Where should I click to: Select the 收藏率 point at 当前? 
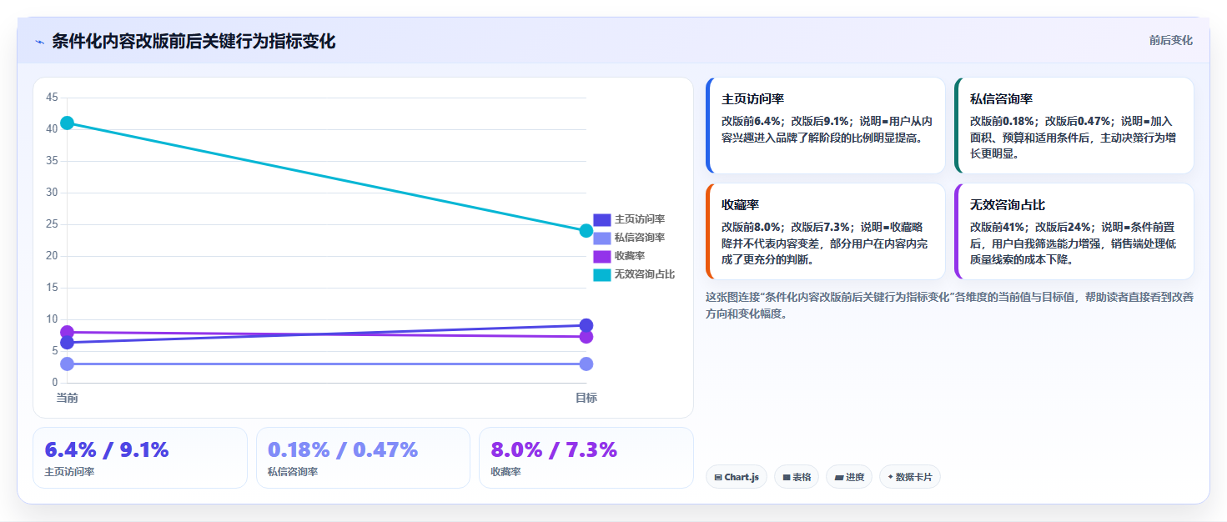pos(68,332)
